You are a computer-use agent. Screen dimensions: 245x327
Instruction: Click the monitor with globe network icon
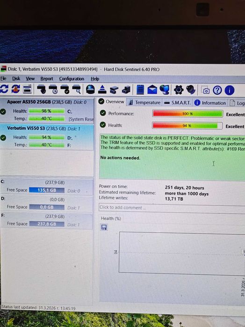pos(165,90)
